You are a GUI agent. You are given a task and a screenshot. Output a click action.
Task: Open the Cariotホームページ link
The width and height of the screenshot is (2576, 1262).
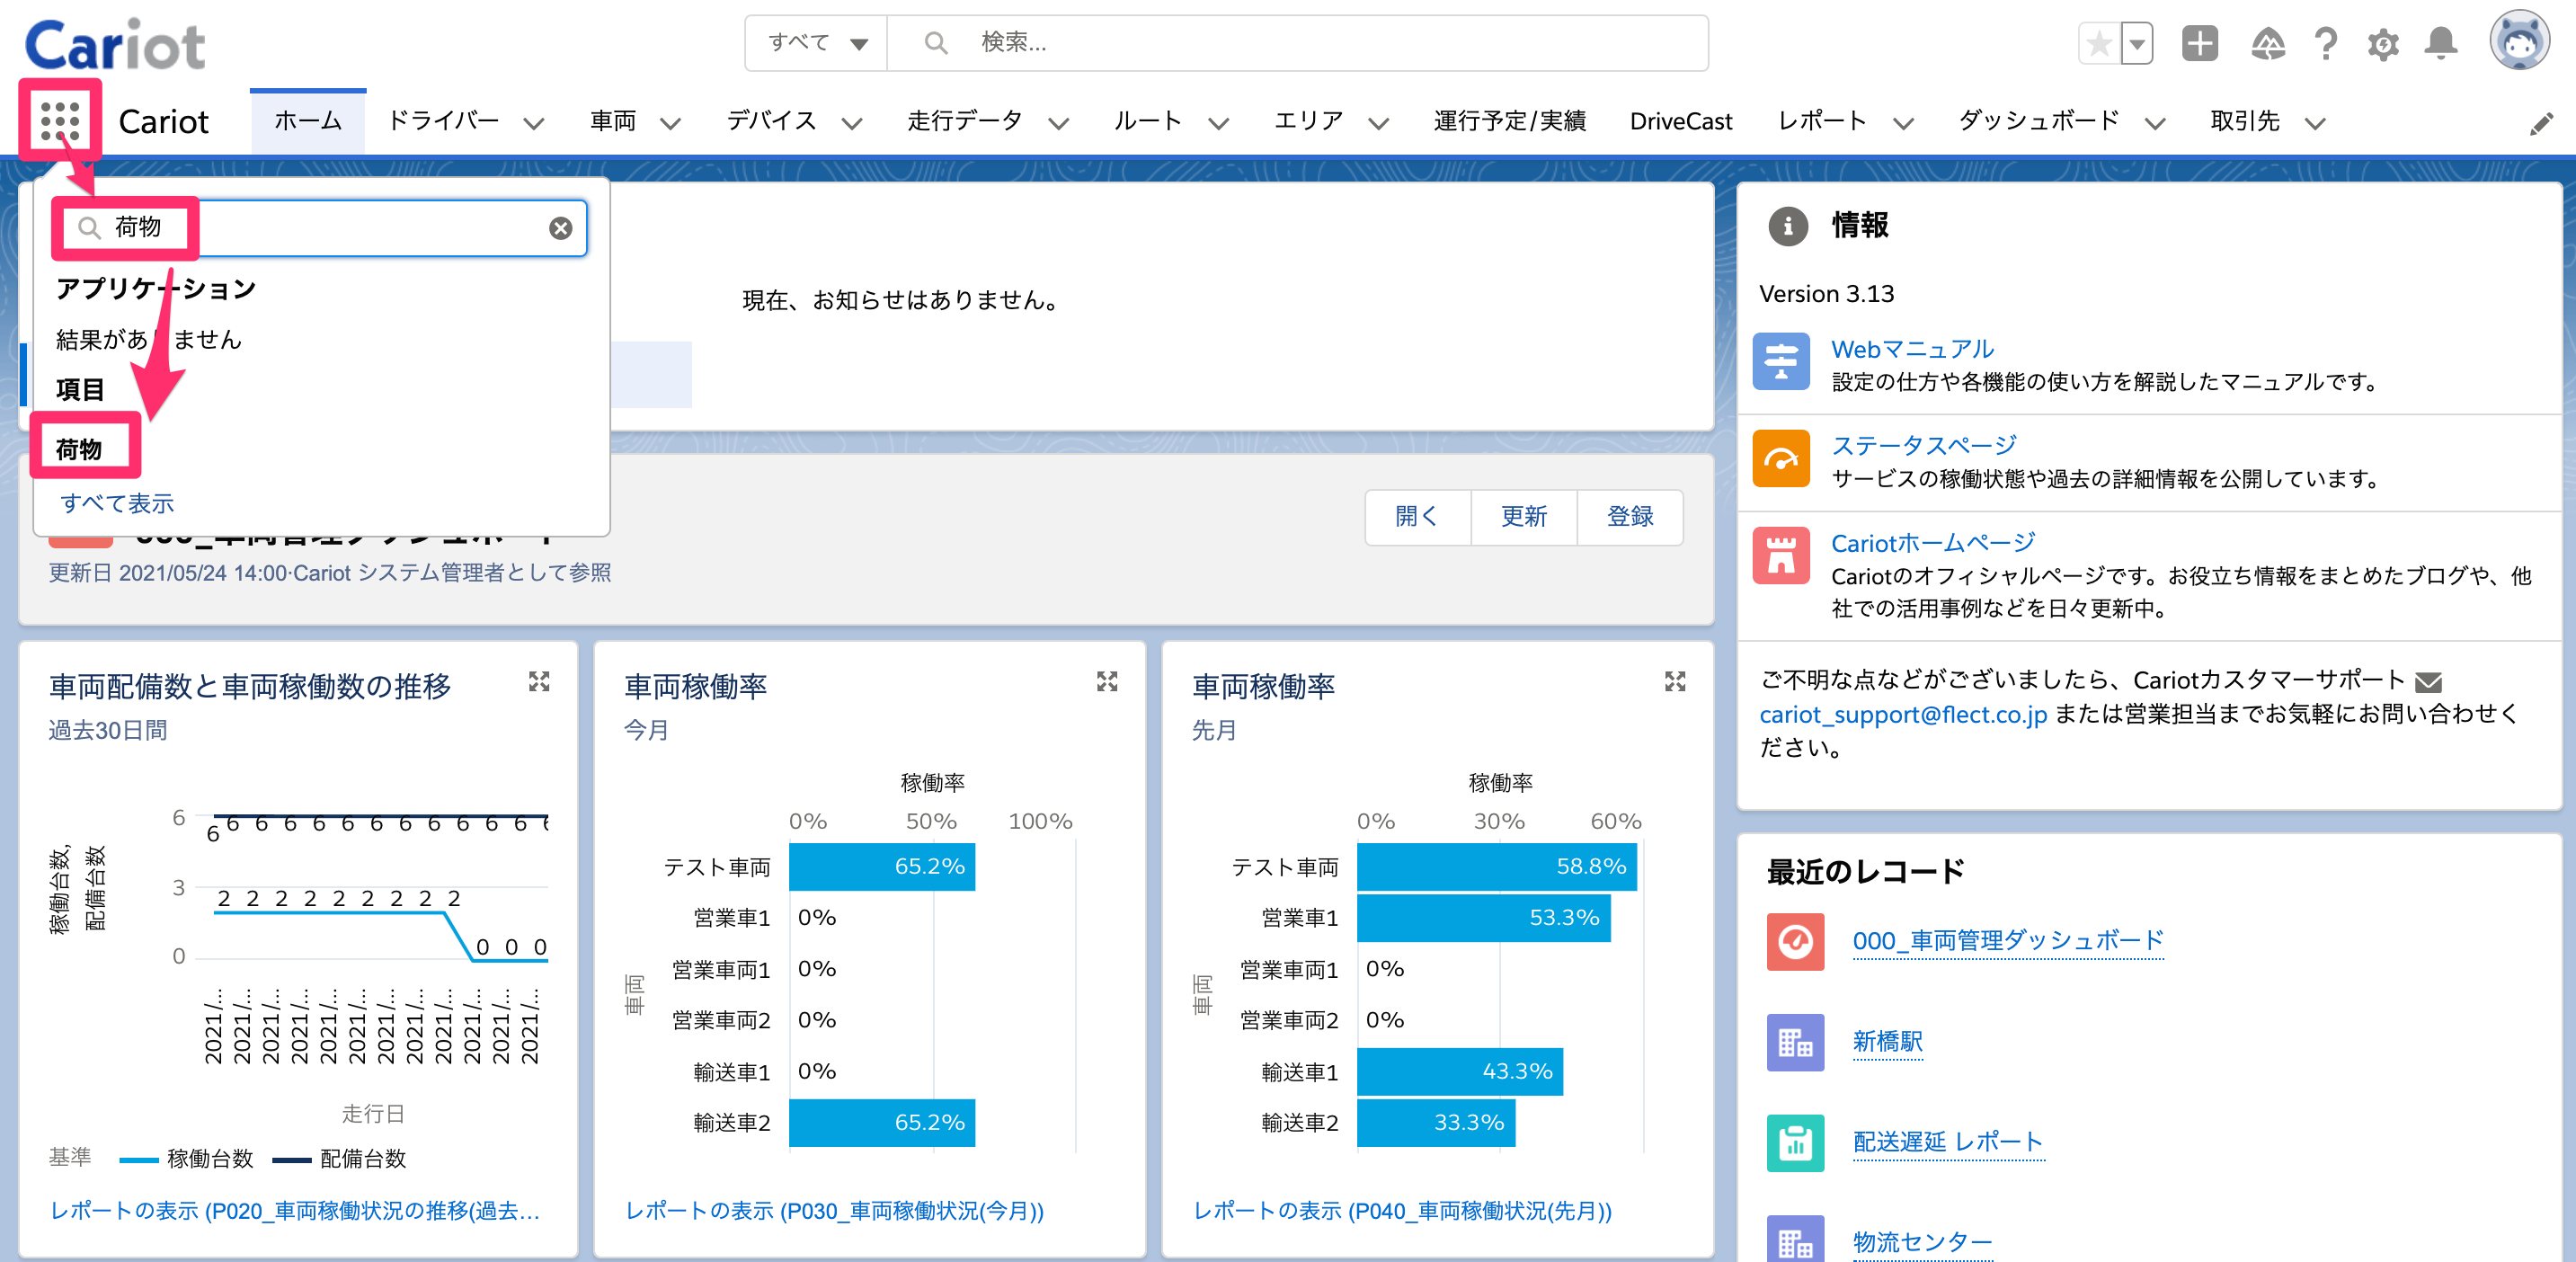[x=1933, y=543]
